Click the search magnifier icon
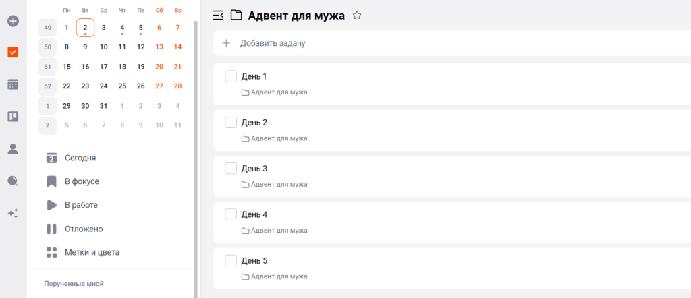 coord(13,181)
